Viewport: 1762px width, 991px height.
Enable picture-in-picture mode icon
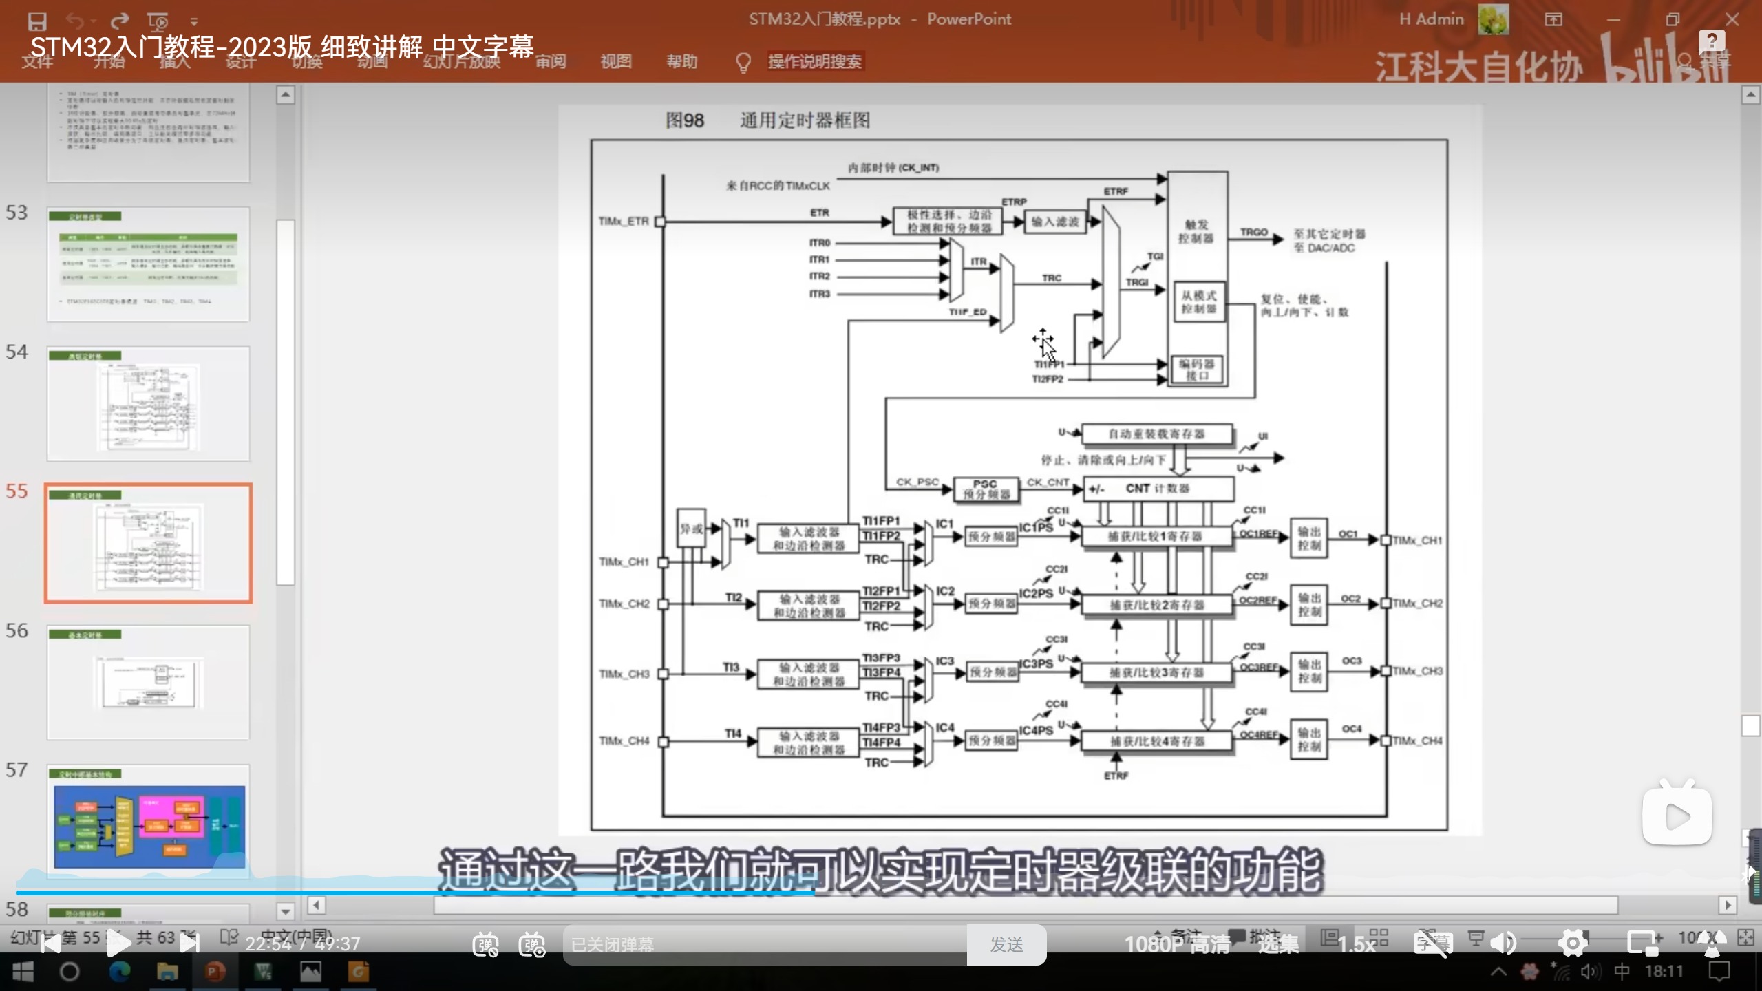[x=1644, y=944]
